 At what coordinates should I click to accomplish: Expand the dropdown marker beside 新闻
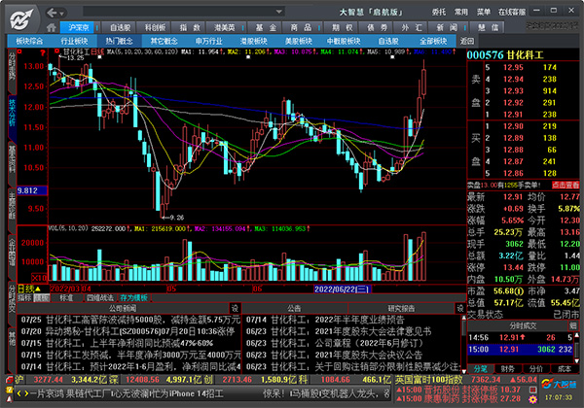[x=465, y=27]
